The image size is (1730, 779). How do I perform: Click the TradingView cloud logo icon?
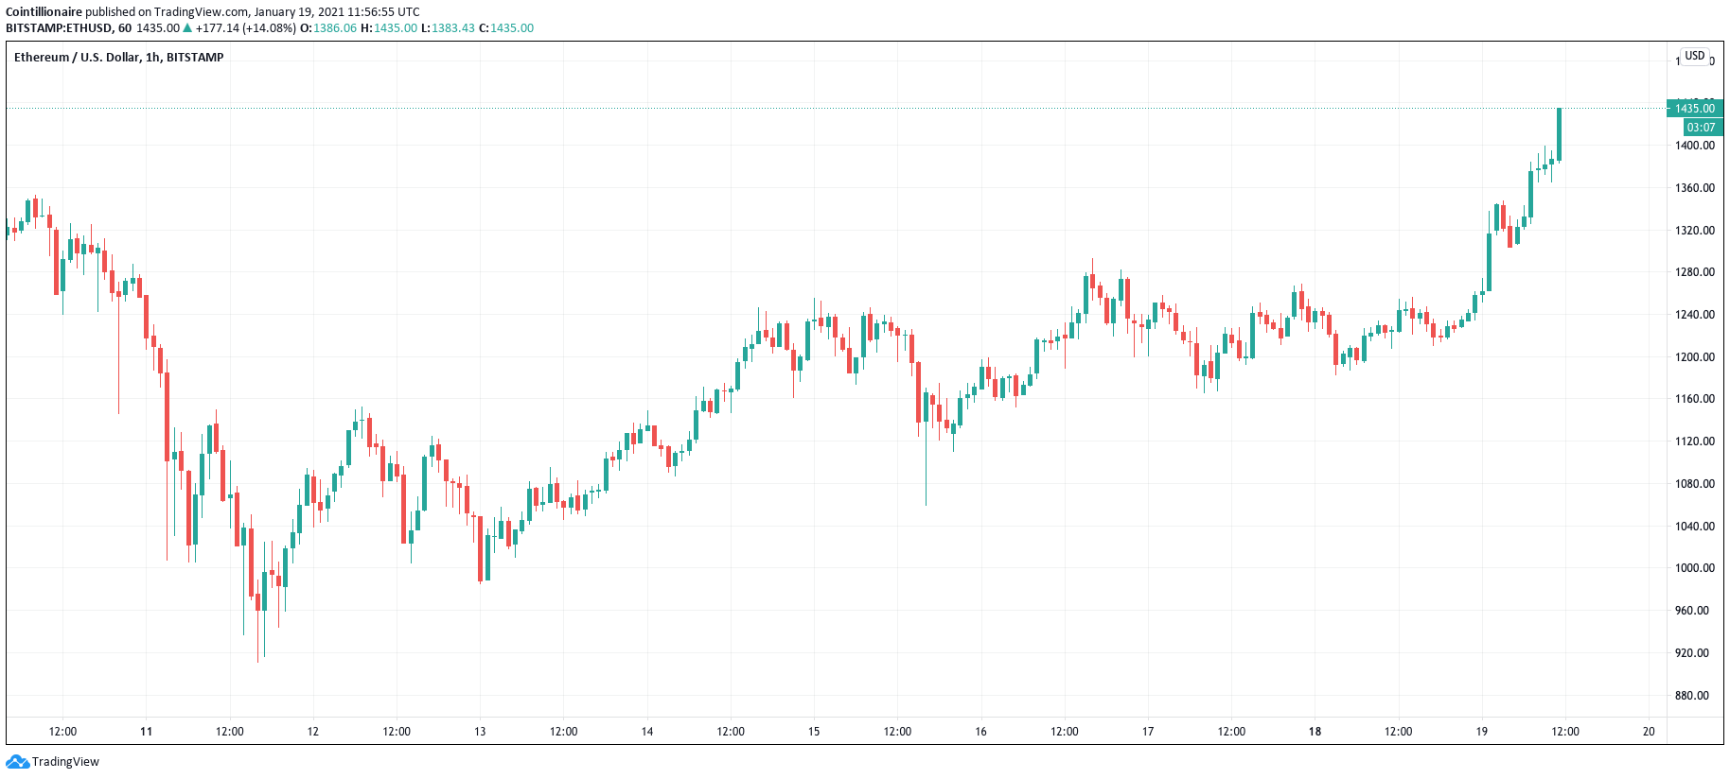pyautogui.click(x=17, y=762)
